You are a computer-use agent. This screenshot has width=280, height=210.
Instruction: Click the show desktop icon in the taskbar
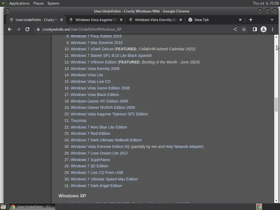click(x=3, y=207)
